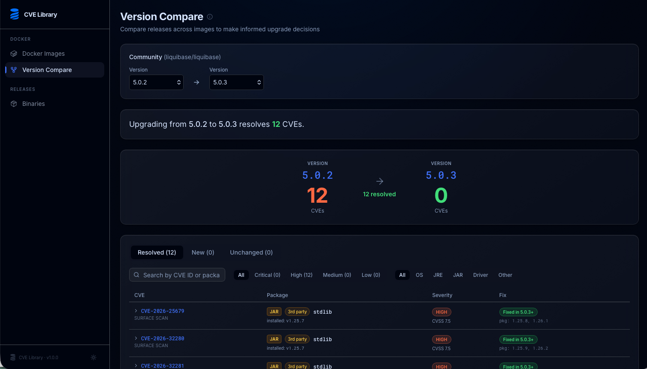Filter by Medium (0) severity

[337, 275]
